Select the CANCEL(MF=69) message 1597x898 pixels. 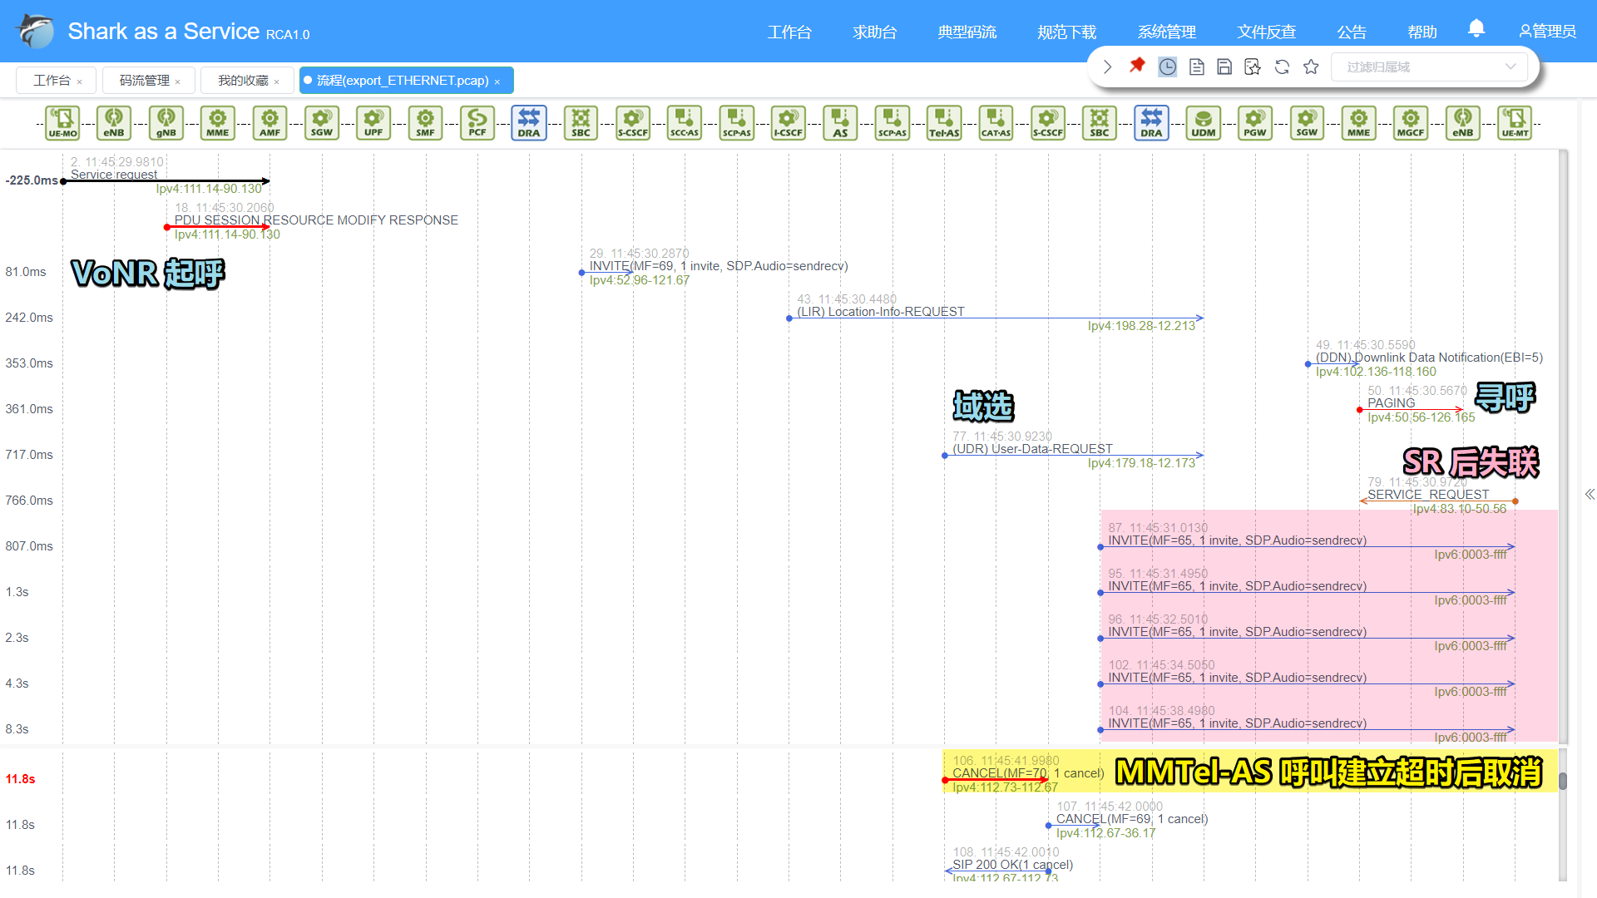click(1132, 819)
